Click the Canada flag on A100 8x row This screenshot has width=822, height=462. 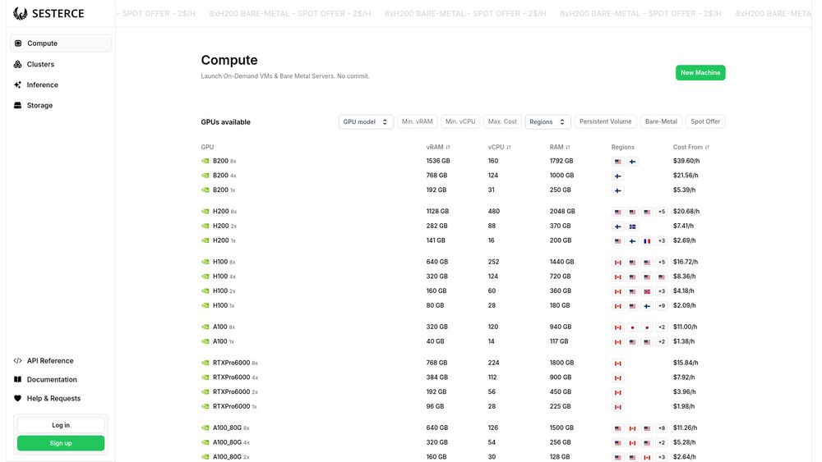point(618,327)
